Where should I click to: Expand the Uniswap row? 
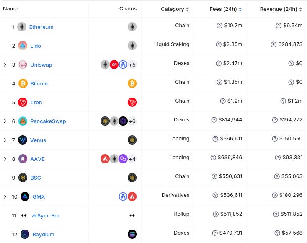(5, 65)
